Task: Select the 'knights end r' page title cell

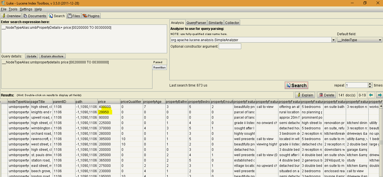Action: click(41, 112)
